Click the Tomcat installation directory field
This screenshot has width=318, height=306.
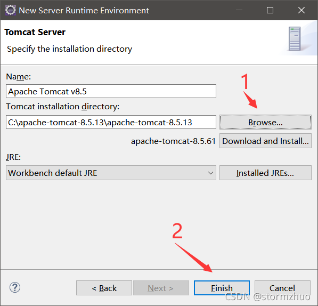[x=111, y=122]
